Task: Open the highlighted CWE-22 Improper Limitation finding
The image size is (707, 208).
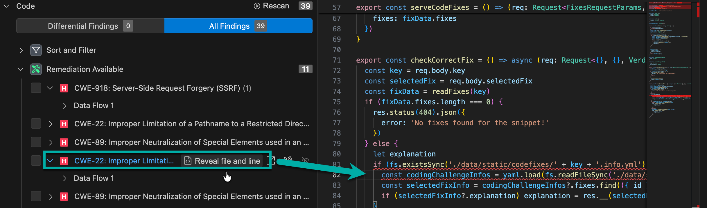Action: [x=124, y=161]
